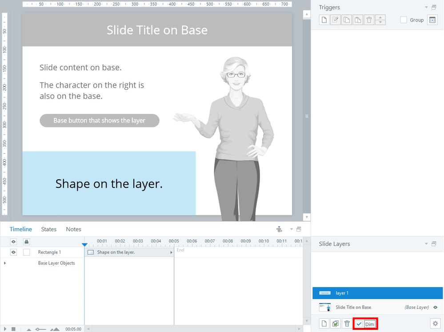
Task: Click the base layer thumbnail
Action: [x=325, y=307]
